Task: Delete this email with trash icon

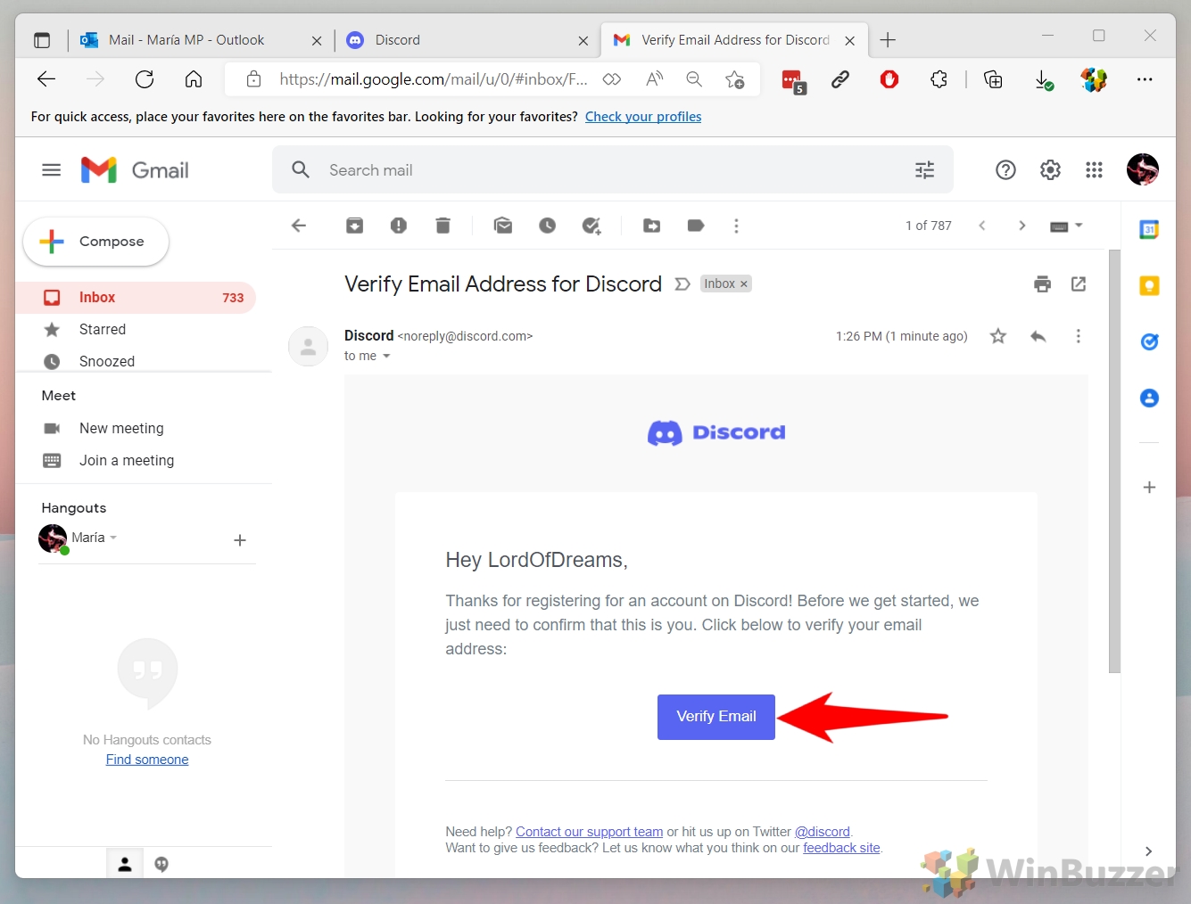Action: click(442, 226)
